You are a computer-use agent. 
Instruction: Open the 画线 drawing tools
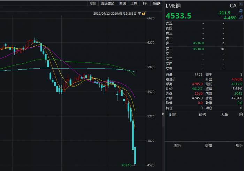click(x=123, y=3)
